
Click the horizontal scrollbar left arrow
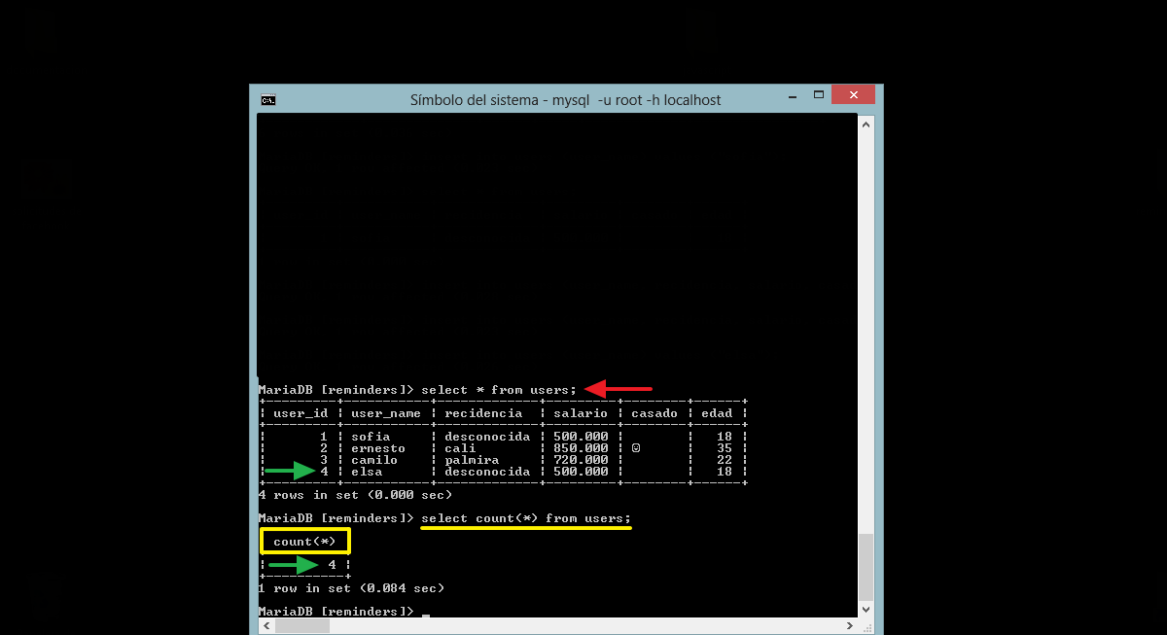point(265,626)
